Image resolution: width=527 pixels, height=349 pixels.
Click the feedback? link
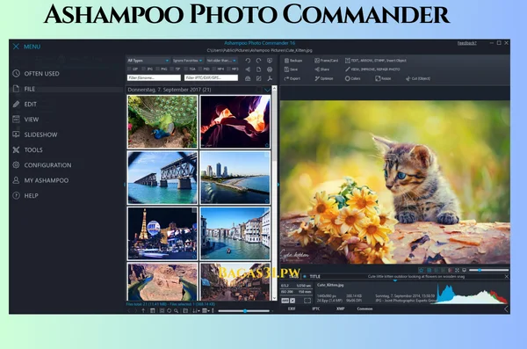[x=466, y=43]
